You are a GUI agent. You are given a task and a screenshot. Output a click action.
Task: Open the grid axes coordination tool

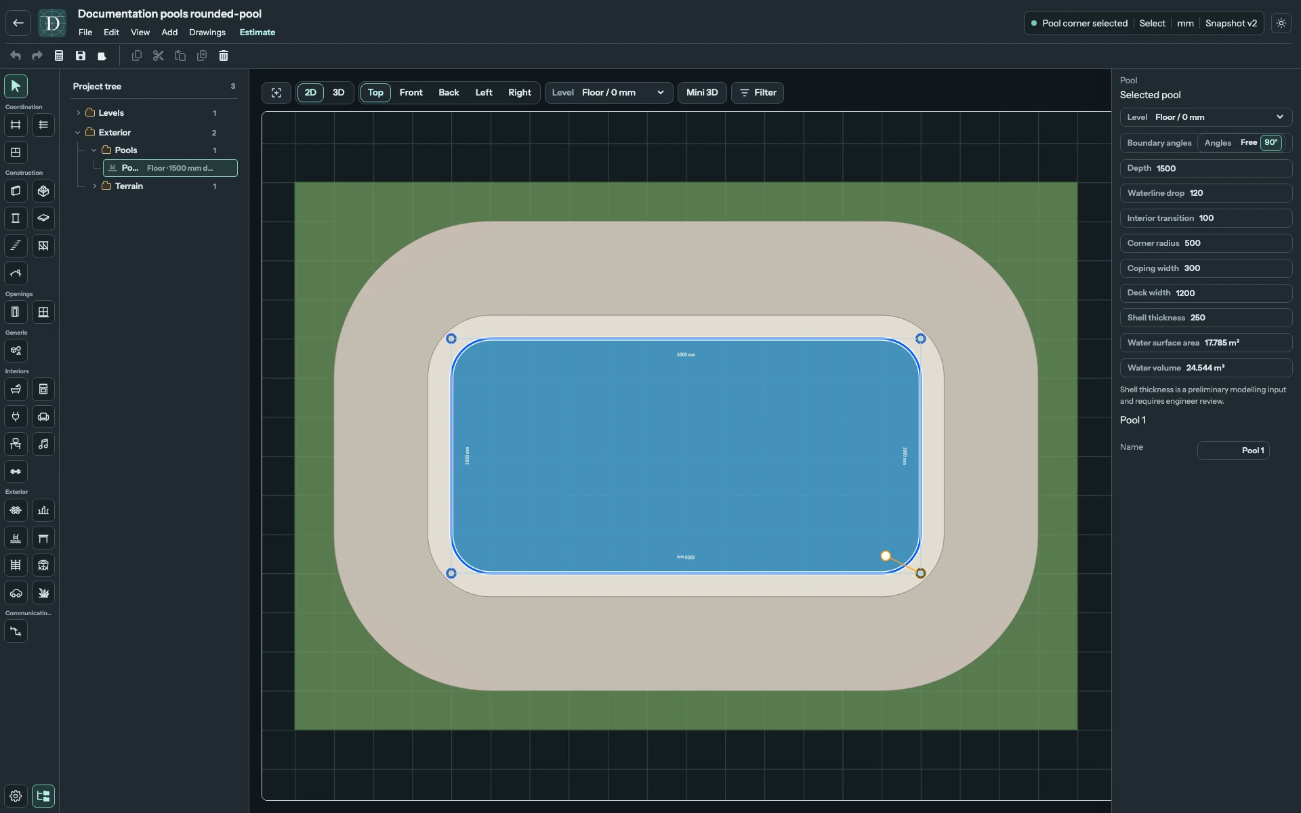[x=16, y=125]
